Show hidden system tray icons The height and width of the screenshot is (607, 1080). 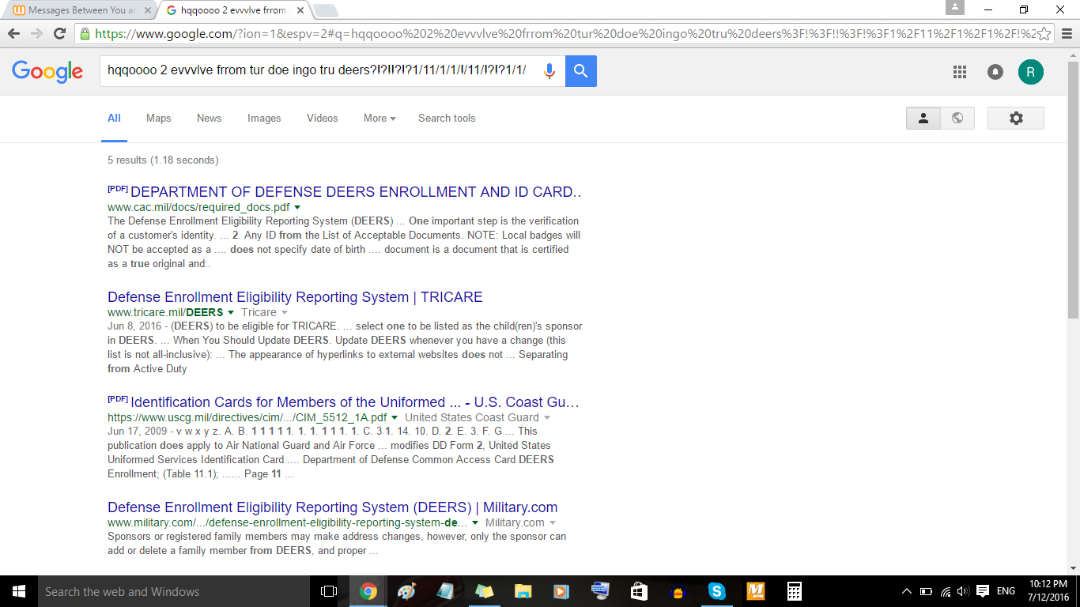[906, 591]
